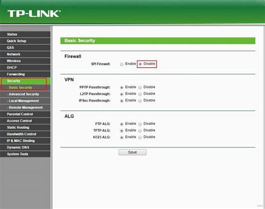Select Enable for L2TP Passthrough
Image resolution: width=265 pixels, height=209 pixels.
(x=122, y=94)
